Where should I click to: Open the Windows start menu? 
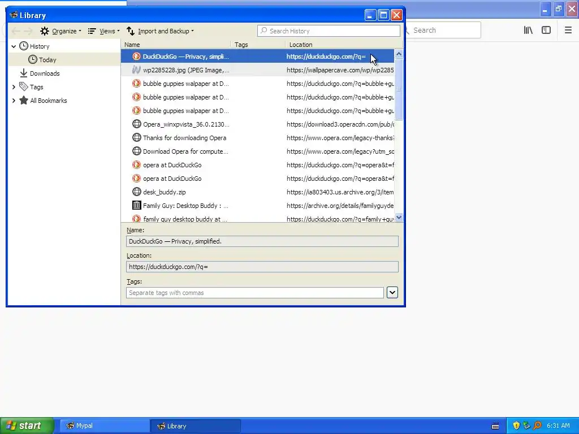[x=27, y=426]
